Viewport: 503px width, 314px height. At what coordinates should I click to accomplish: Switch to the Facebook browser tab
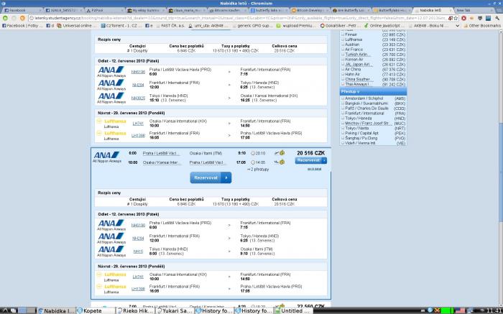click(x=22, y=10)
